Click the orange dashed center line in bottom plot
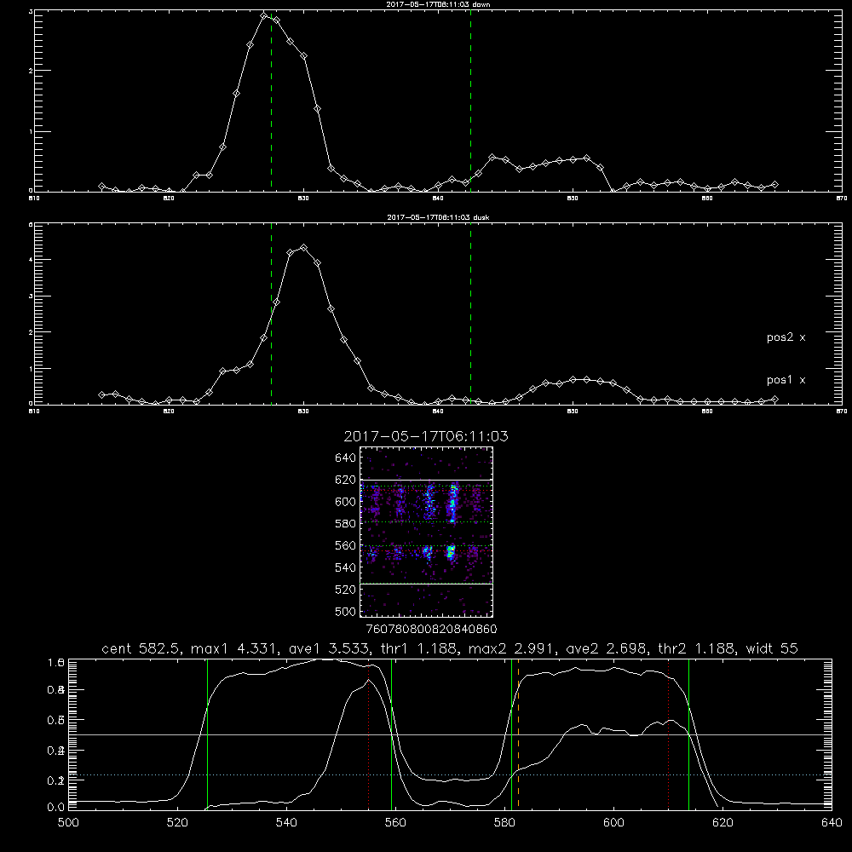The width and height of the screenshot is (852, 852). (x=518, y=734)
